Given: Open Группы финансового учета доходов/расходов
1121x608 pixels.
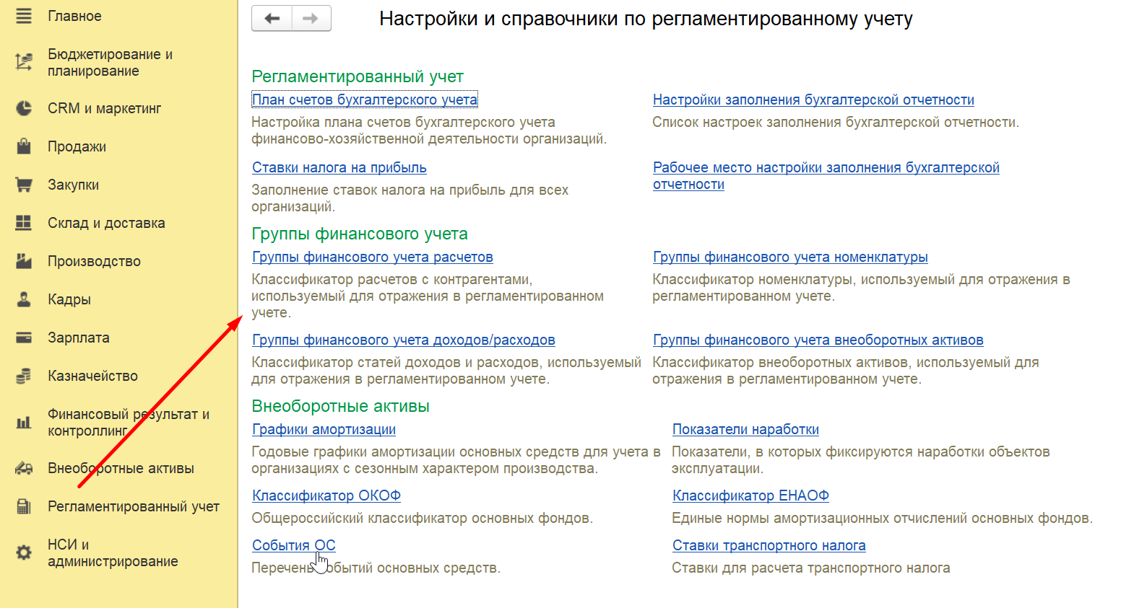Looking at the screenshot, I should click(404, 340).
